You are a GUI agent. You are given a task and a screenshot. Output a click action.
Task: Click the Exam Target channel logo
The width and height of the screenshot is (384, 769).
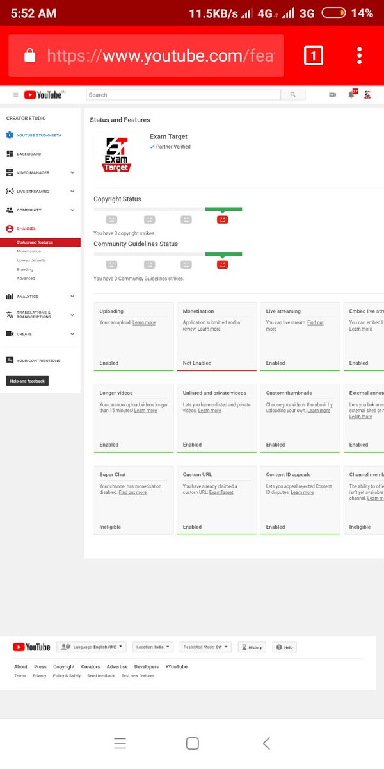(116, 155)
